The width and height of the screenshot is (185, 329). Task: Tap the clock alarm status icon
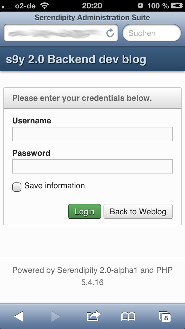pyautogui.click(x=140, y=6)
